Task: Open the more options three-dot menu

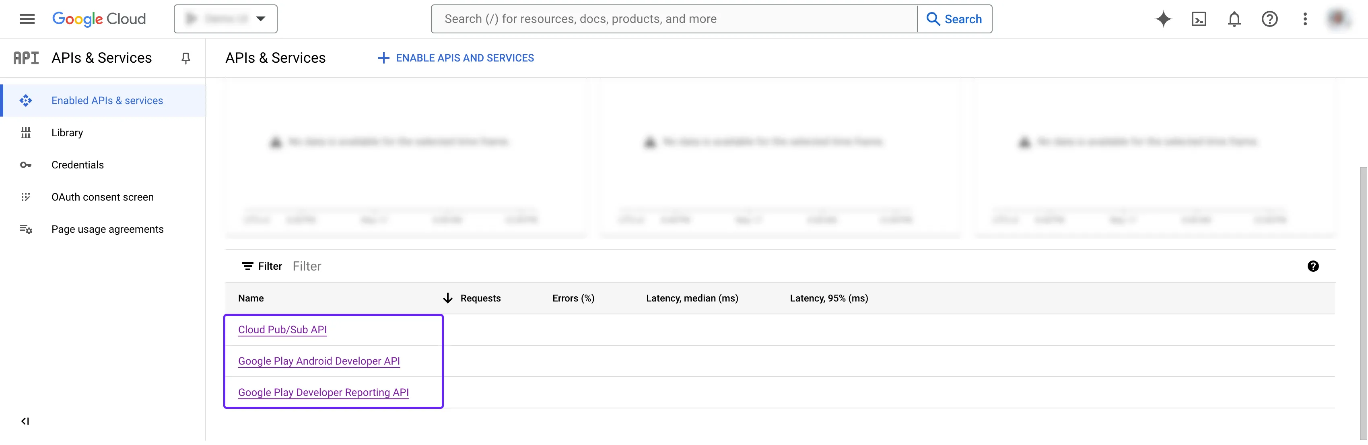Action: coord(1305,18)
